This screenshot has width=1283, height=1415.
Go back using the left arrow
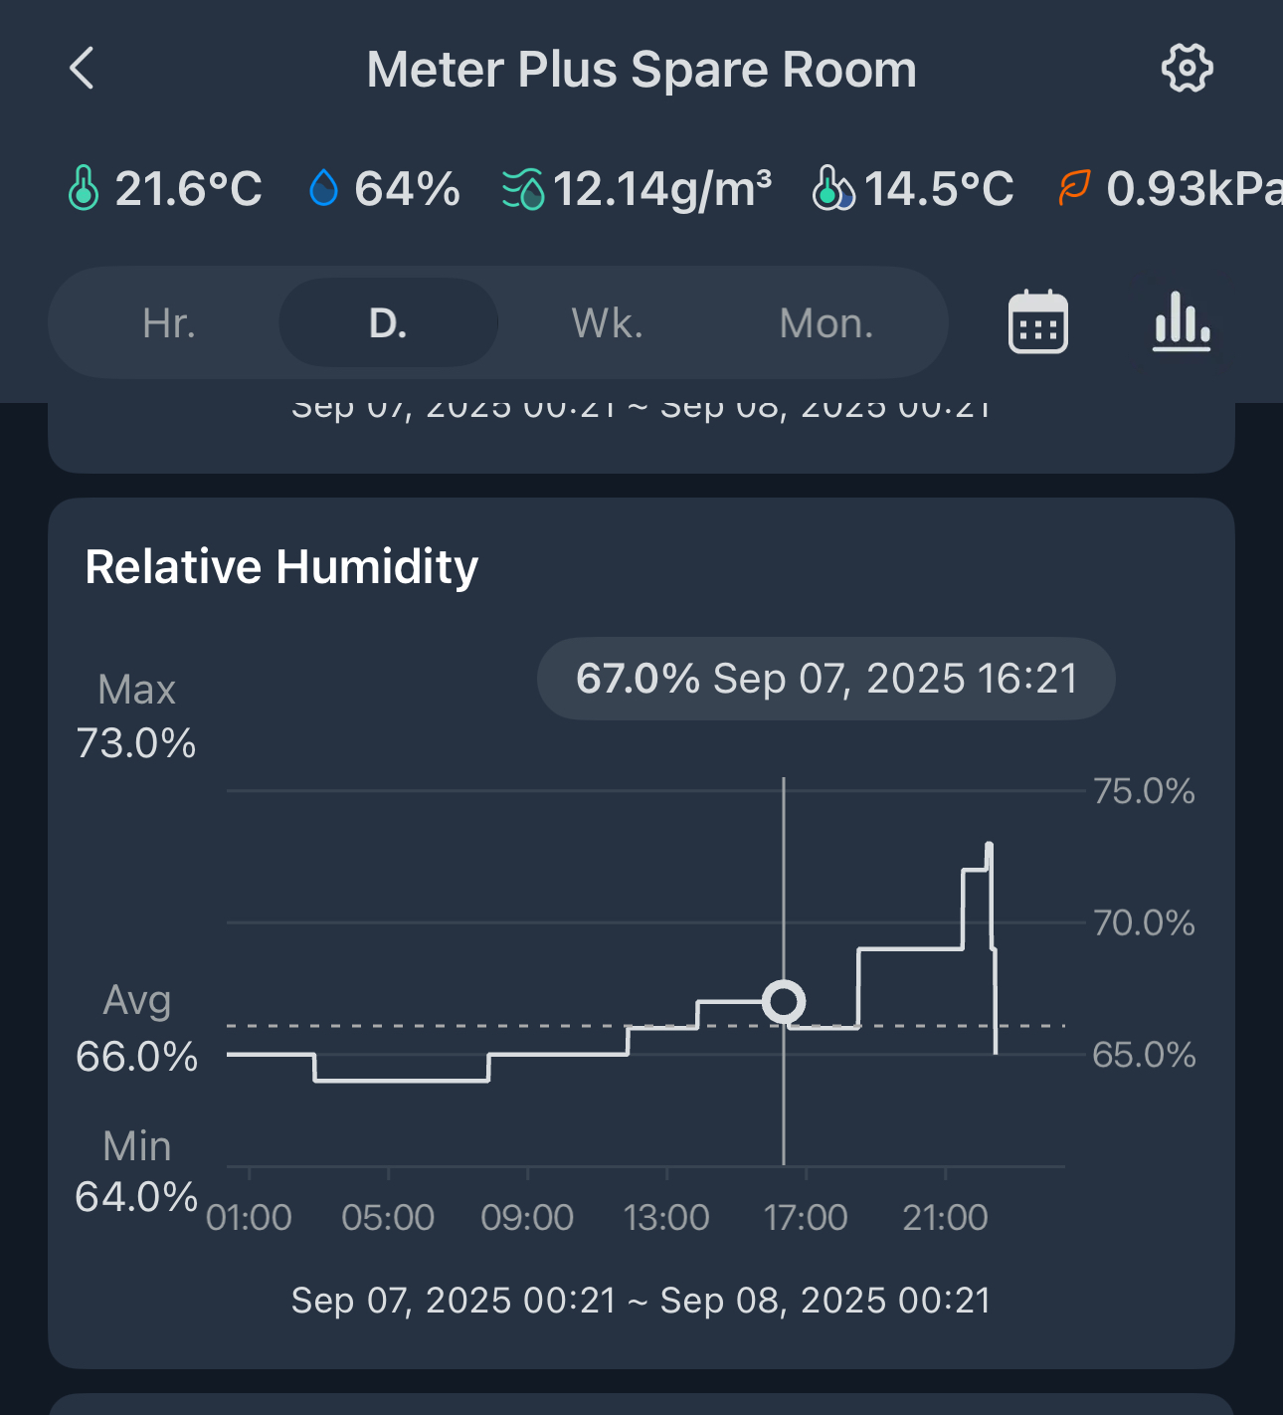coord(83,69)
